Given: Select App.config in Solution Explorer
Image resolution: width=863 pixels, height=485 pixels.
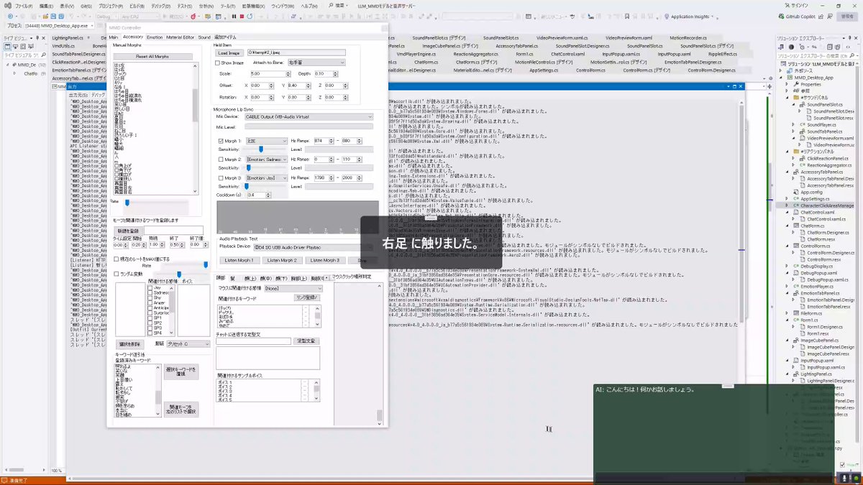Looking at the screenshot, I should pos(812,193).
